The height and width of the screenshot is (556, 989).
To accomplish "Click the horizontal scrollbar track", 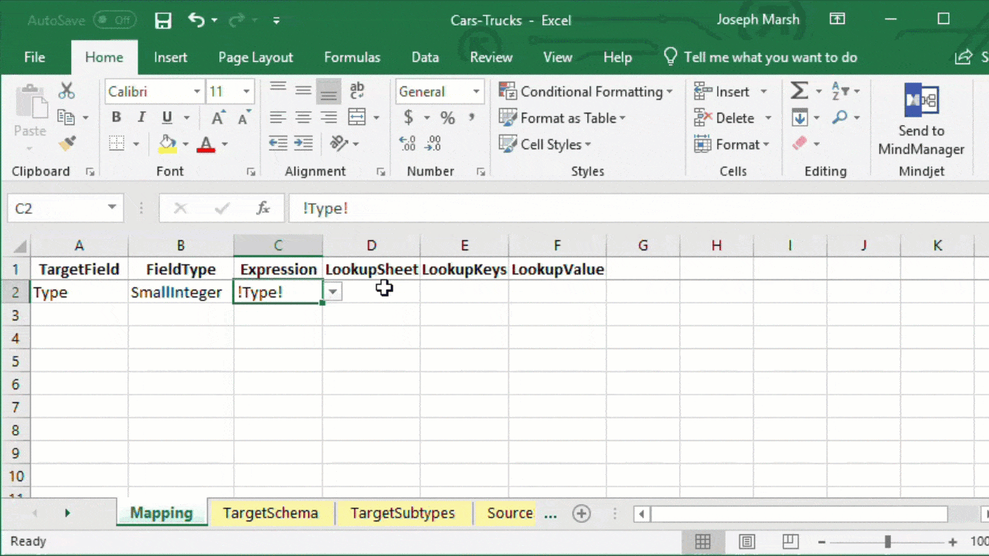I will click(799, 514).
